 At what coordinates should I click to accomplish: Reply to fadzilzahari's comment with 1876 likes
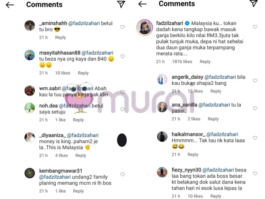205,61
